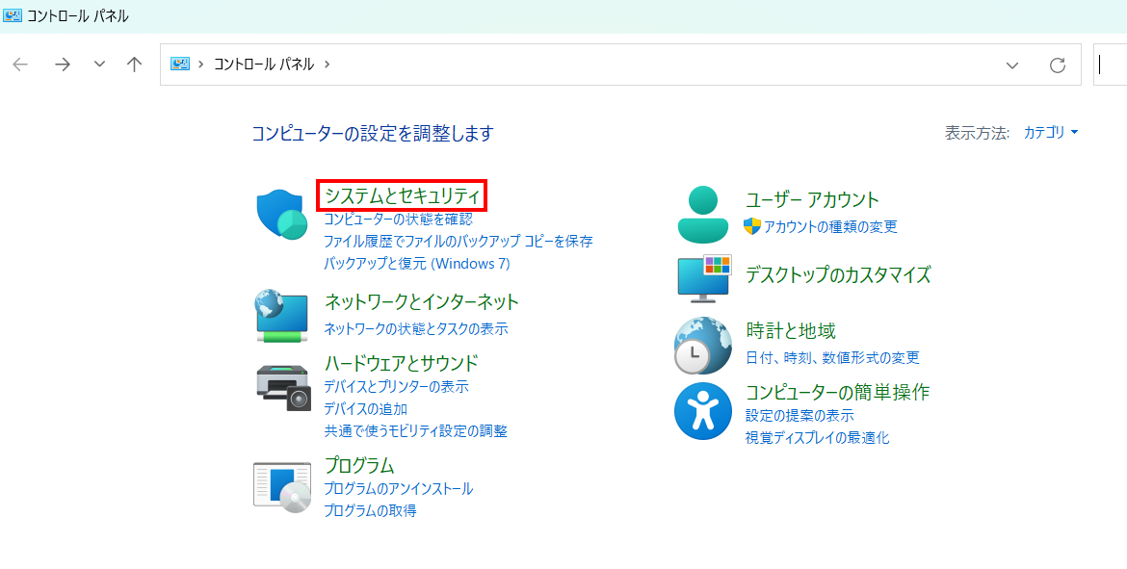Image resolution: width=1127 pixels, height=569 pixels.
Task: Expand the address bar history dropdown
Action: pos(1012,65)
